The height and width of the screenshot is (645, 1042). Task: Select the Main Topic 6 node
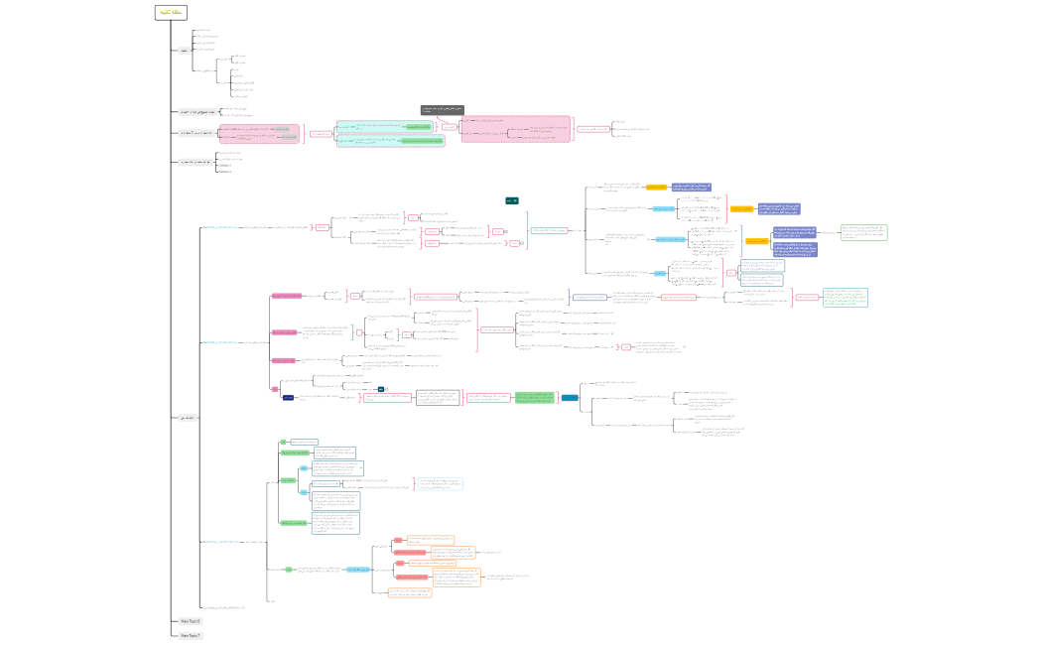(x=190, y=621)
